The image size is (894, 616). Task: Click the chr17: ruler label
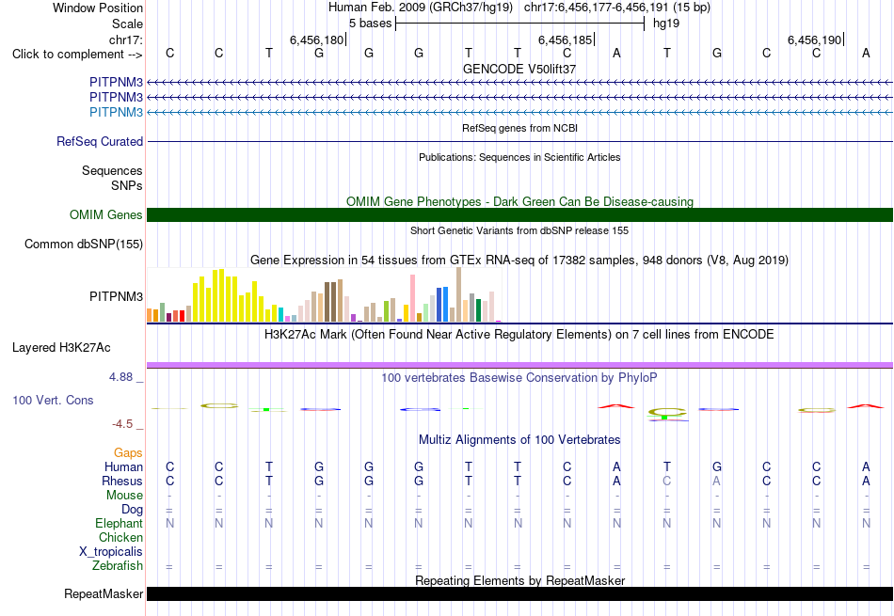pos(125,39)
